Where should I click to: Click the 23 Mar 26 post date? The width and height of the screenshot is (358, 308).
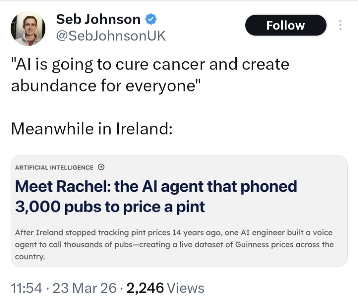click(85, 288)
